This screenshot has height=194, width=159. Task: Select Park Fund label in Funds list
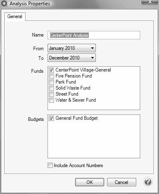click(66, 82)
